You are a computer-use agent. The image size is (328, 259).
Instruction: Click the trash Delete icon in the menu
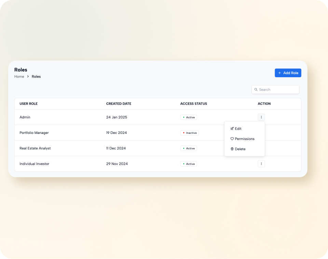point(232,149)
